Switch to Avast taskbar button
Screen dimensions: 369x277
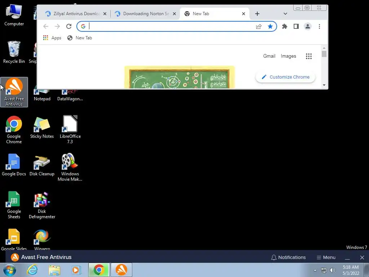click(121, 270)
